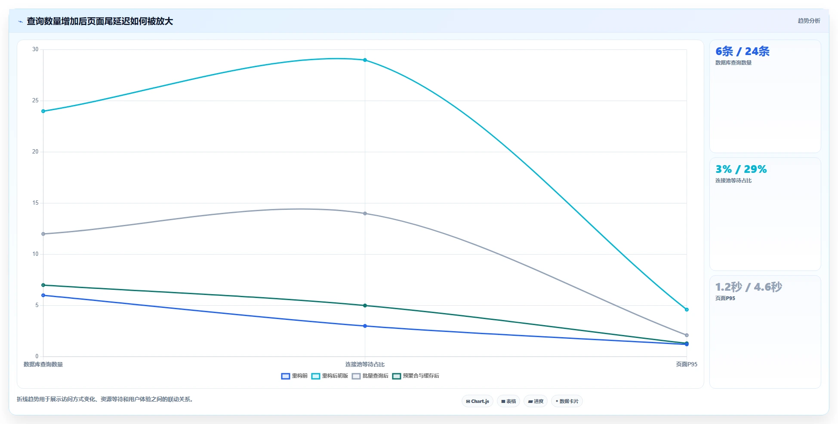The width and height of the screenshot is (838, 424).
Task: Click 数据库查询数量 caption in first stat card
Action: pyautogui.click(x=733, y=63)
